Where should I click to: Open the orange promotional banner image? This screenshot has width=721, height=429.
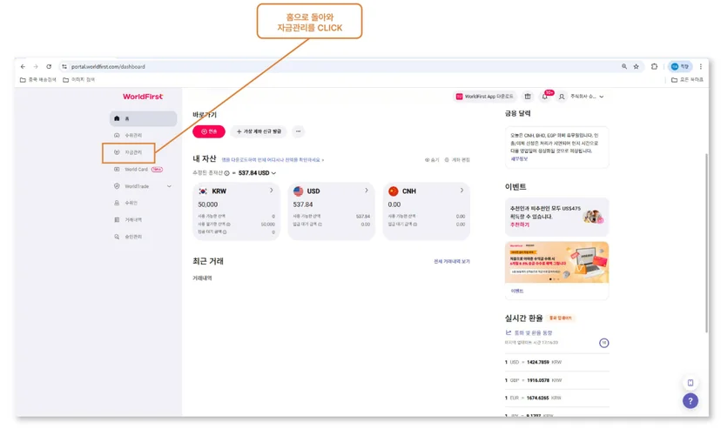coord(556,262)
